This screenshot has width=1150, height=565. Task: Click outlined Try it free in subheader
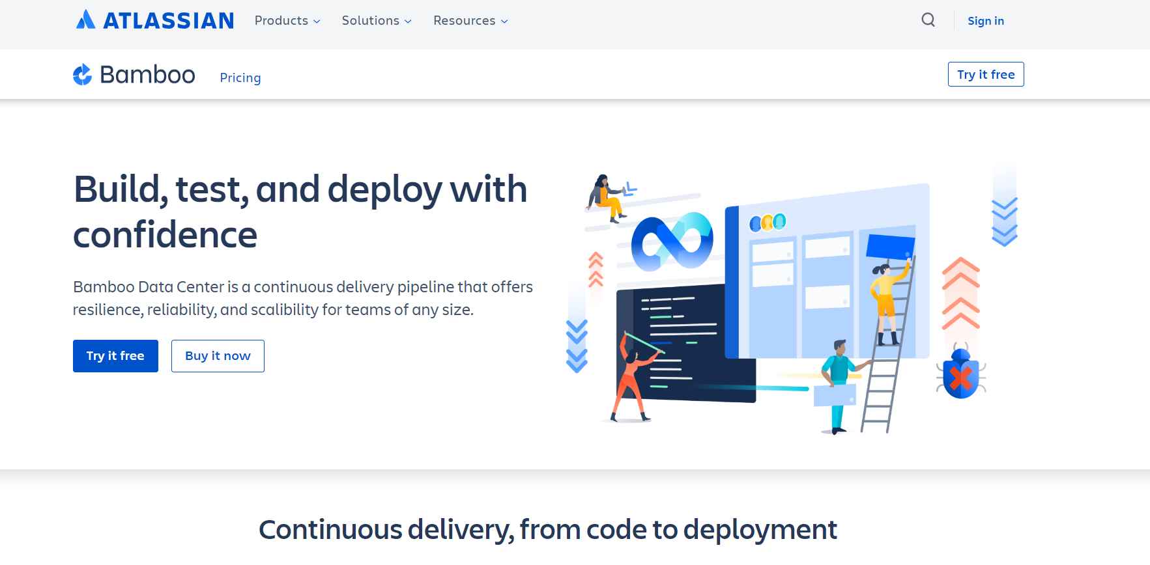986,74
